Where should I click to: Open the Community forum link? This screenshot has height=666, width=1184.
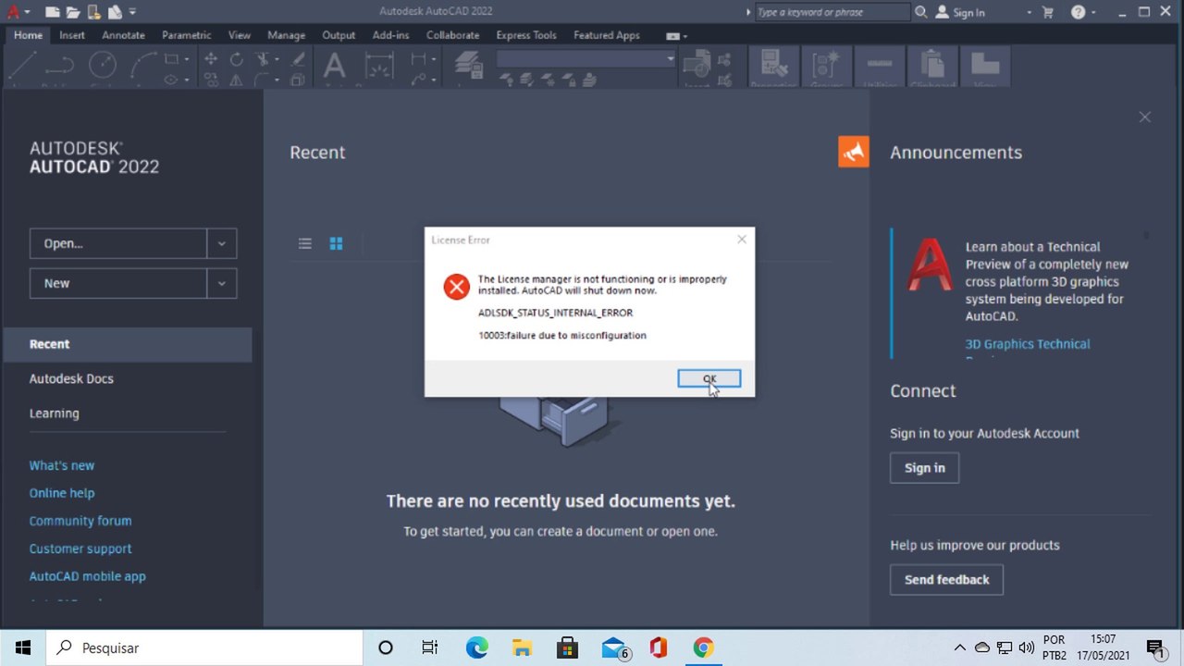point(80,521)
